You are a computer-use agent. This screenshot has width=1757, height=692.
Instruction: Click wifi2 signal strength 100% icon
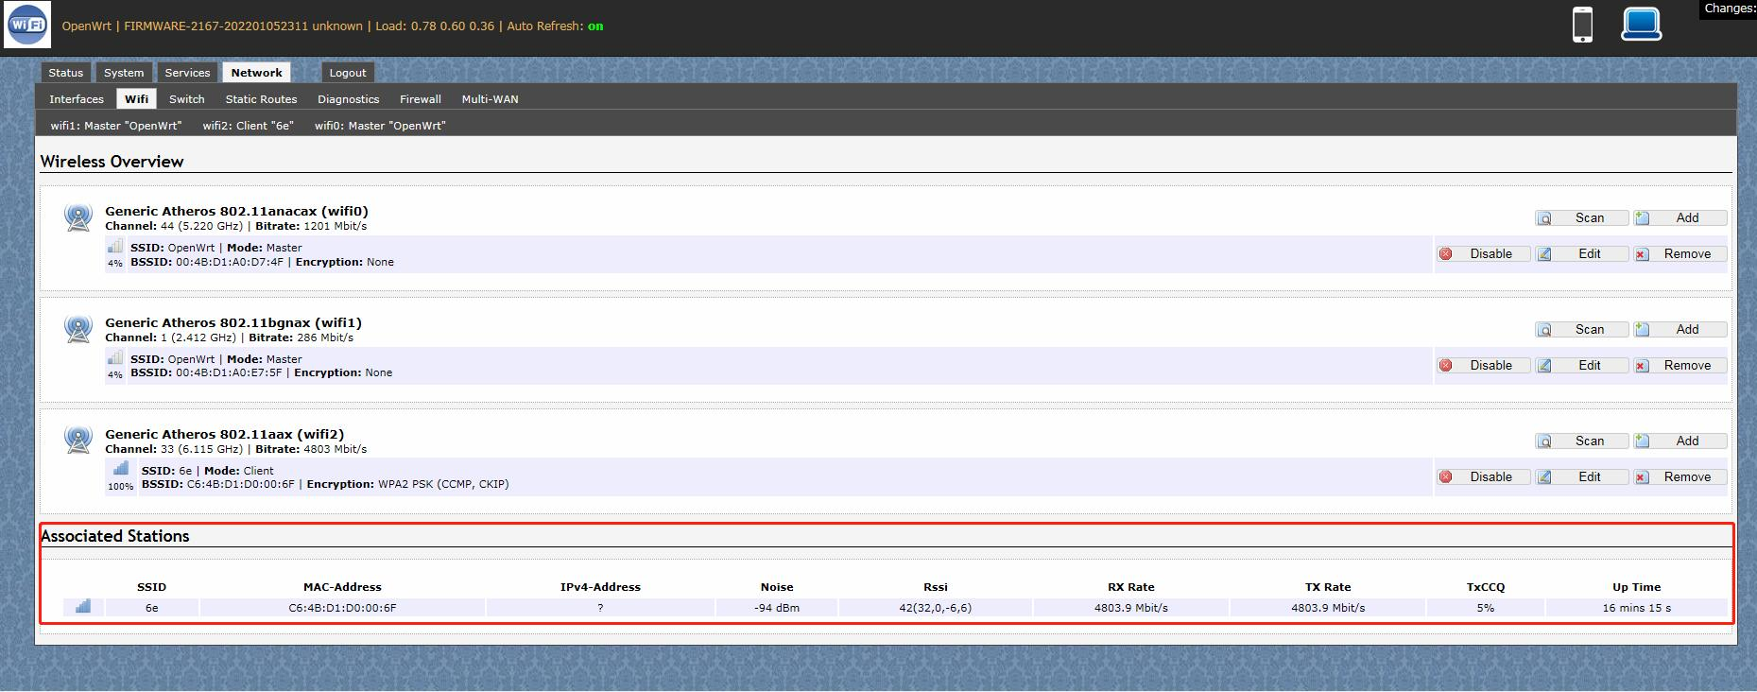click(x=121, y=469)
